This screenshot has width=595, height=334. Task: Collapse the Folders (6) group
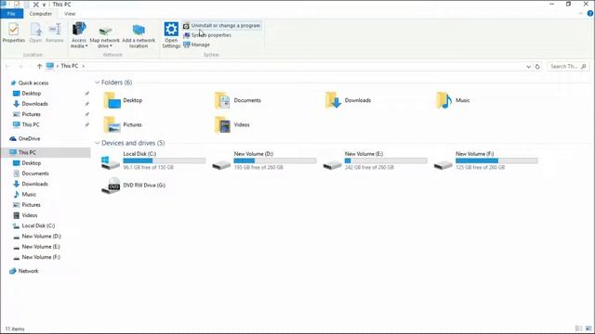tap(97, 83)
